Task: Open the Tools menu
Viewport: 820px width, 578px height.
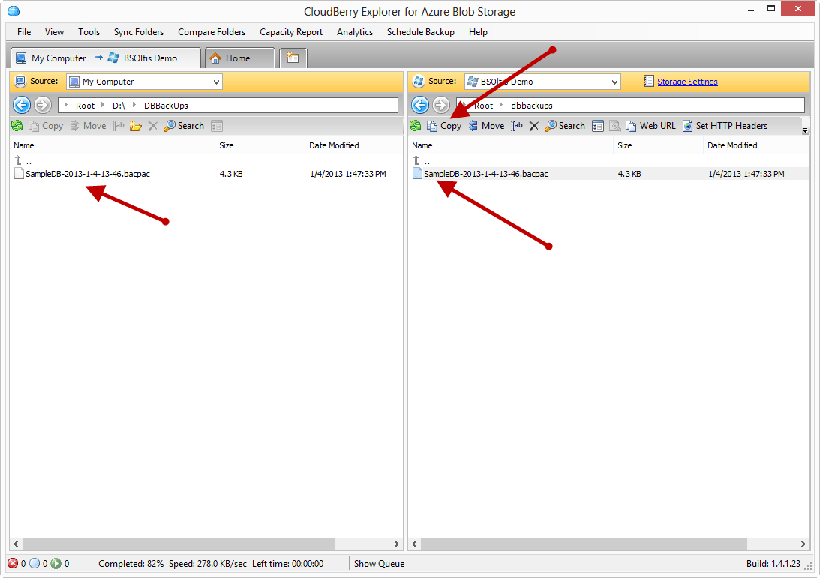Action: click(89, 32)
